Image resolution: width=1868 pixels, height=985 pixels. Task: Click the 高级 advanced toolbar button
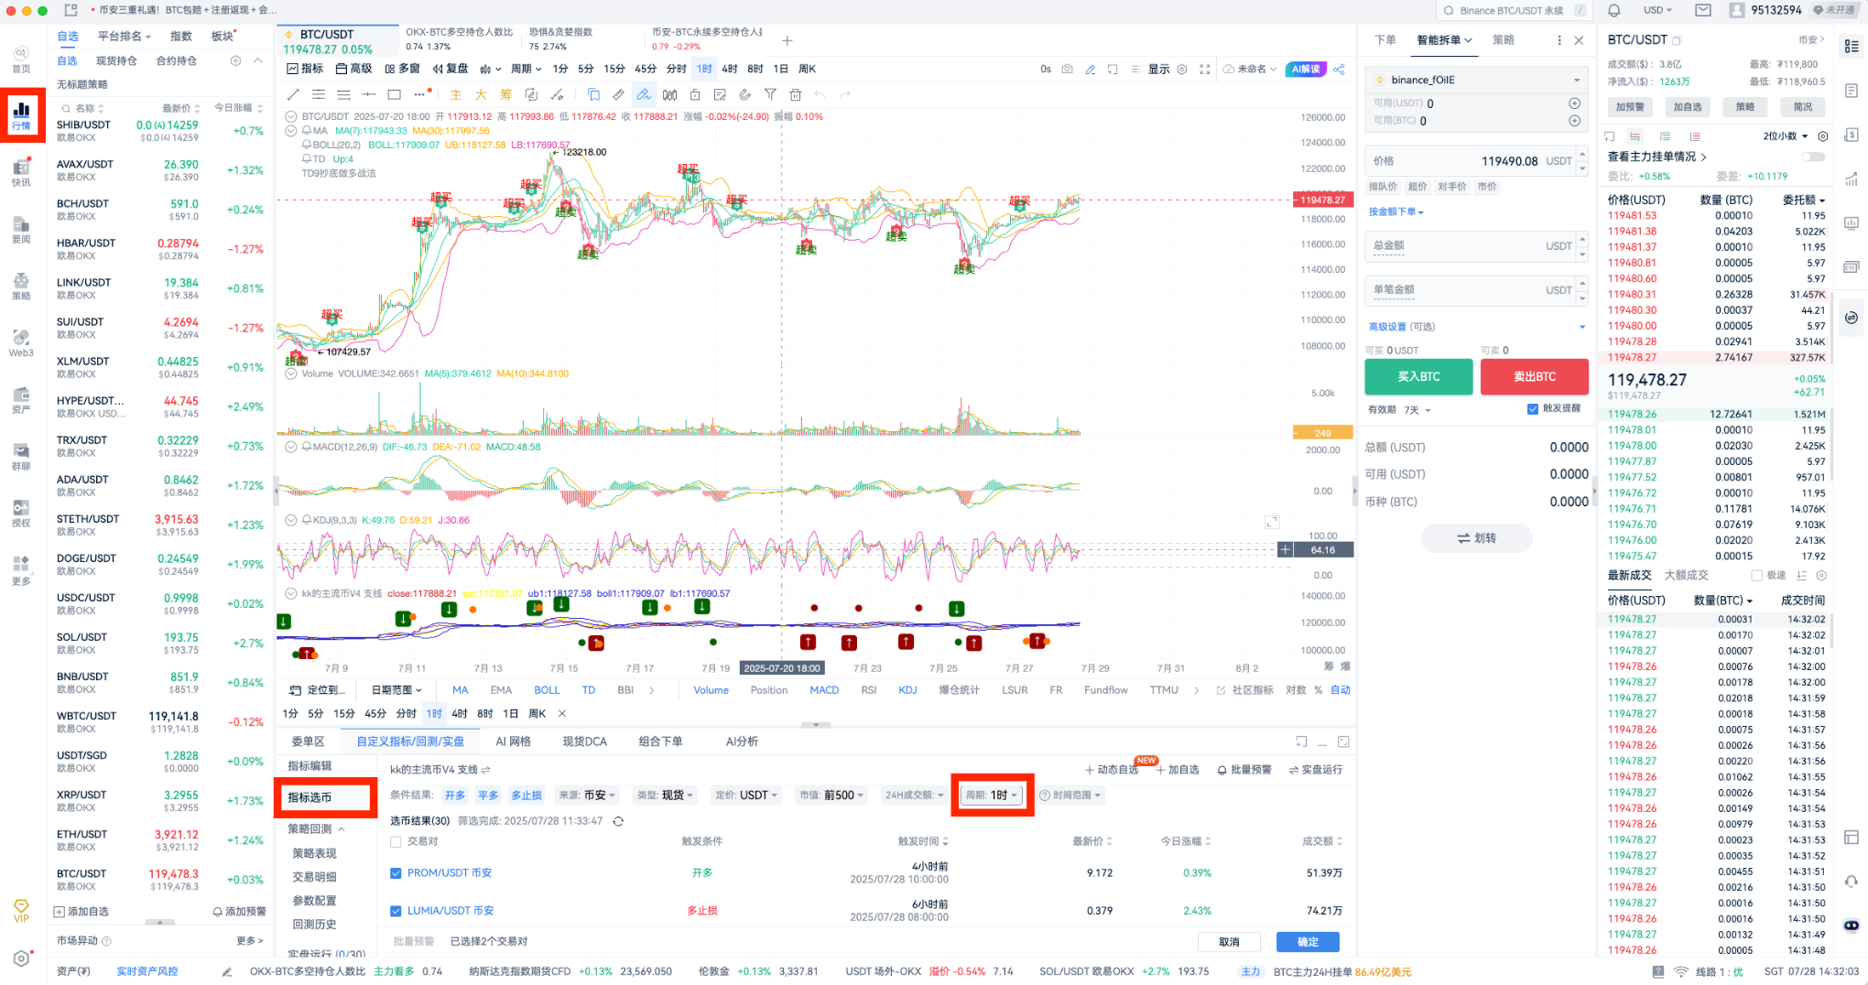tap(354, 69)
